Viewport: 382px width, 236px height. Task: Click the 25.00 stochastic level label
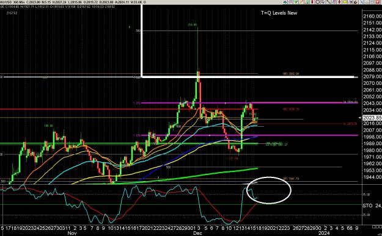366,215
